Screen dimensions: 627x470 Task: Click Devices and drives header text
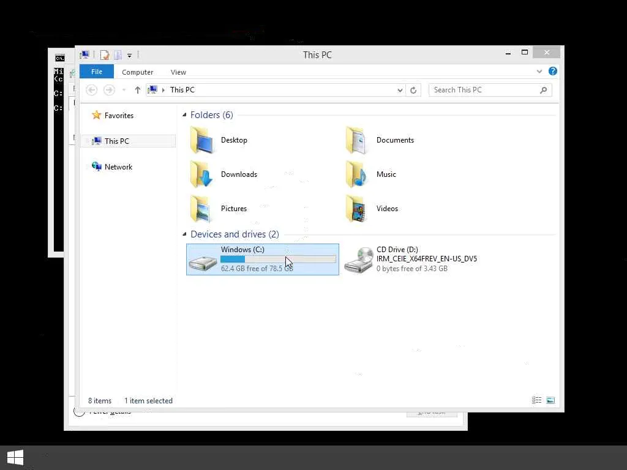[235, 234]
